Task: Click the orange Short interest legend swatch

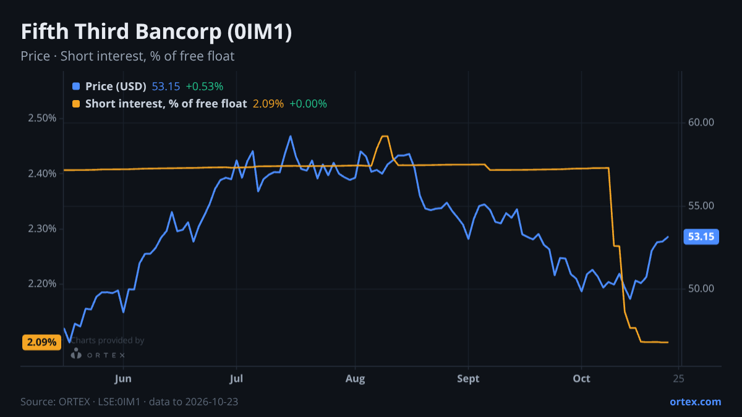Action: pos(76,104)
